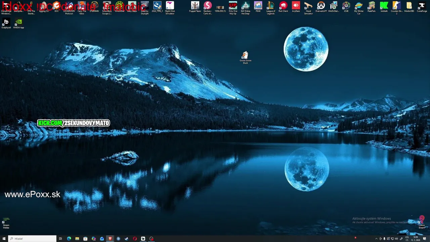Open the PeakPals desktop shortcut

[371, 7]
